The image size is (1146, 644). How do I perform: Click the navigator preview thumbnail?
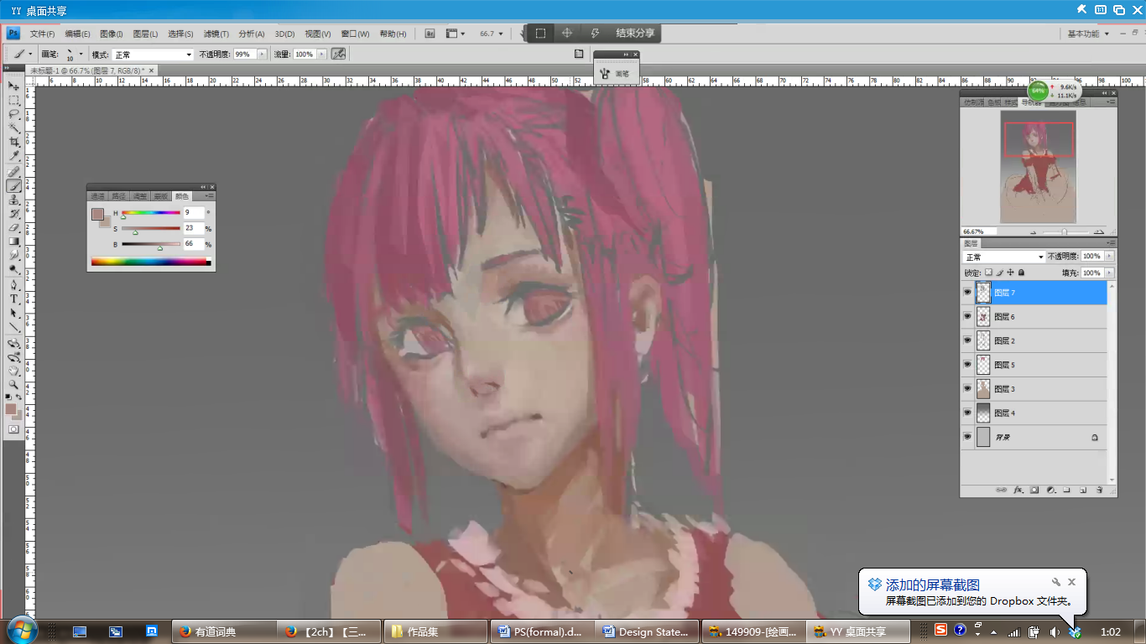click(x=1038, y=167)
